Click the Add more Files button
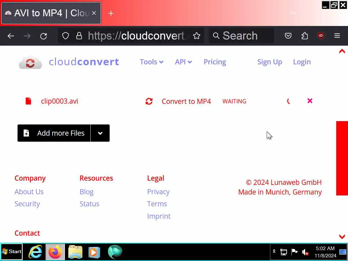348x261 pixels. [54, 133]
